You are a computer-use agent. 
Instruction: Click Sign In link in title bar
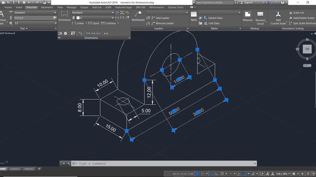248,2
